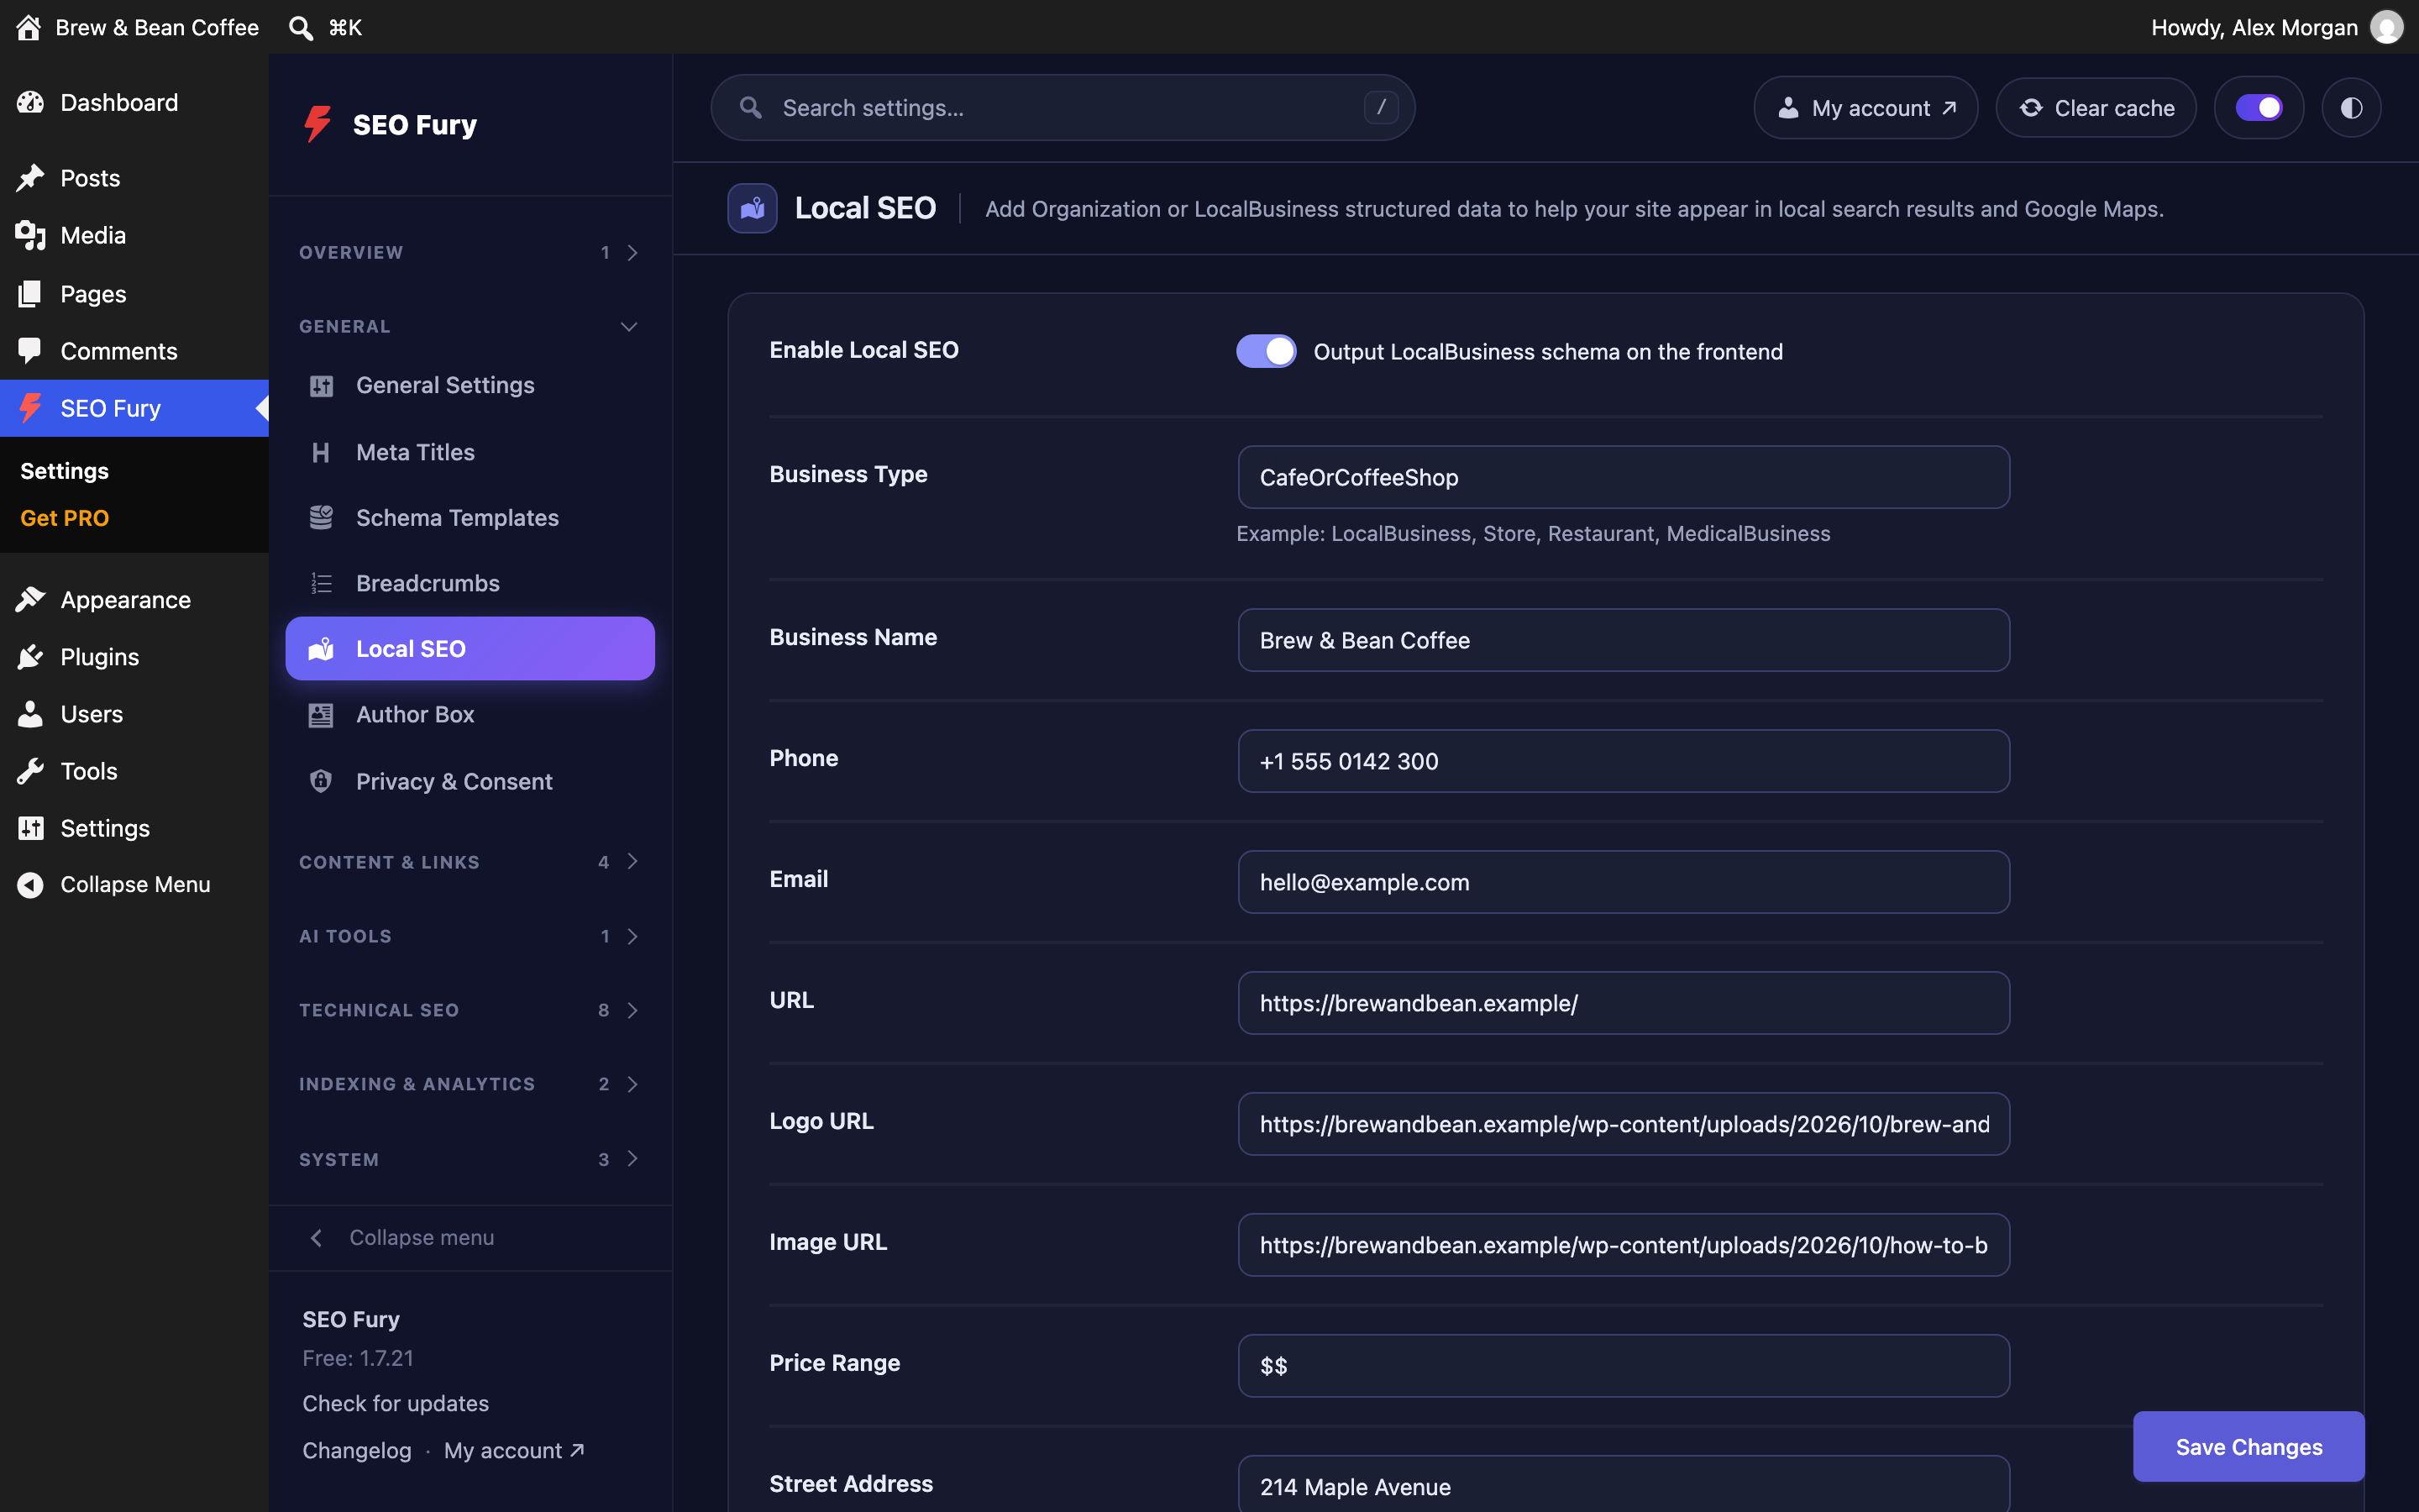Click the General Settings sidebar icon

pyautogui.click(x=321, y=385)
